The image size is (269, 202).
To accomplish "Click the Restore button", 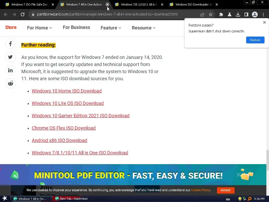I will tap(255, 40).
